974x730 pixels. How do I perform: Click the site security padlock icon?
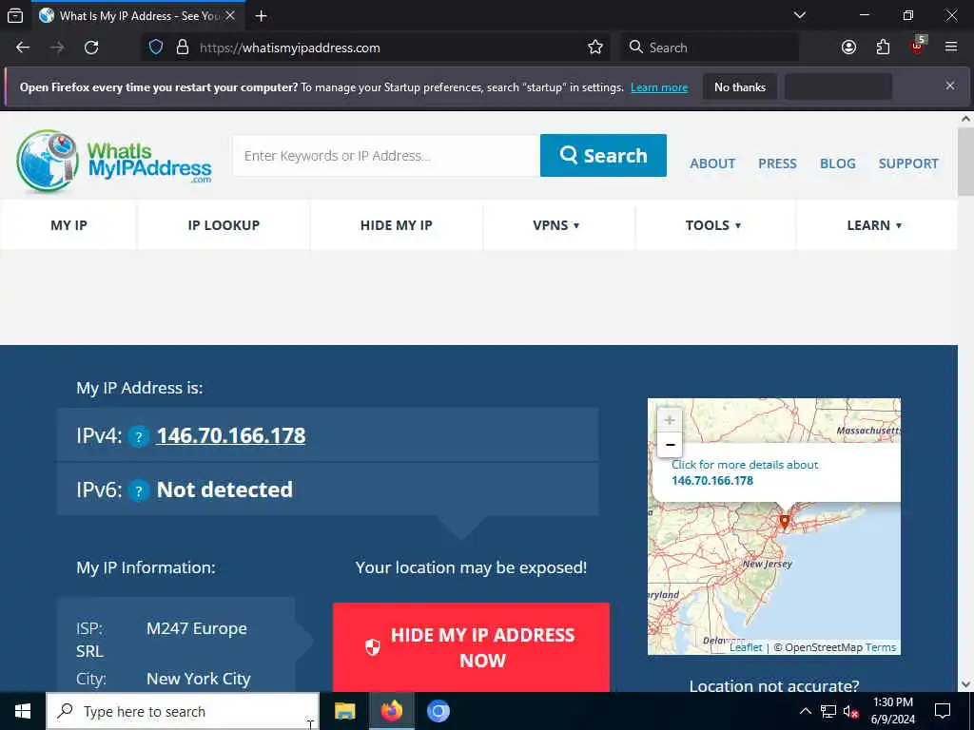click(x=182, y=48)
